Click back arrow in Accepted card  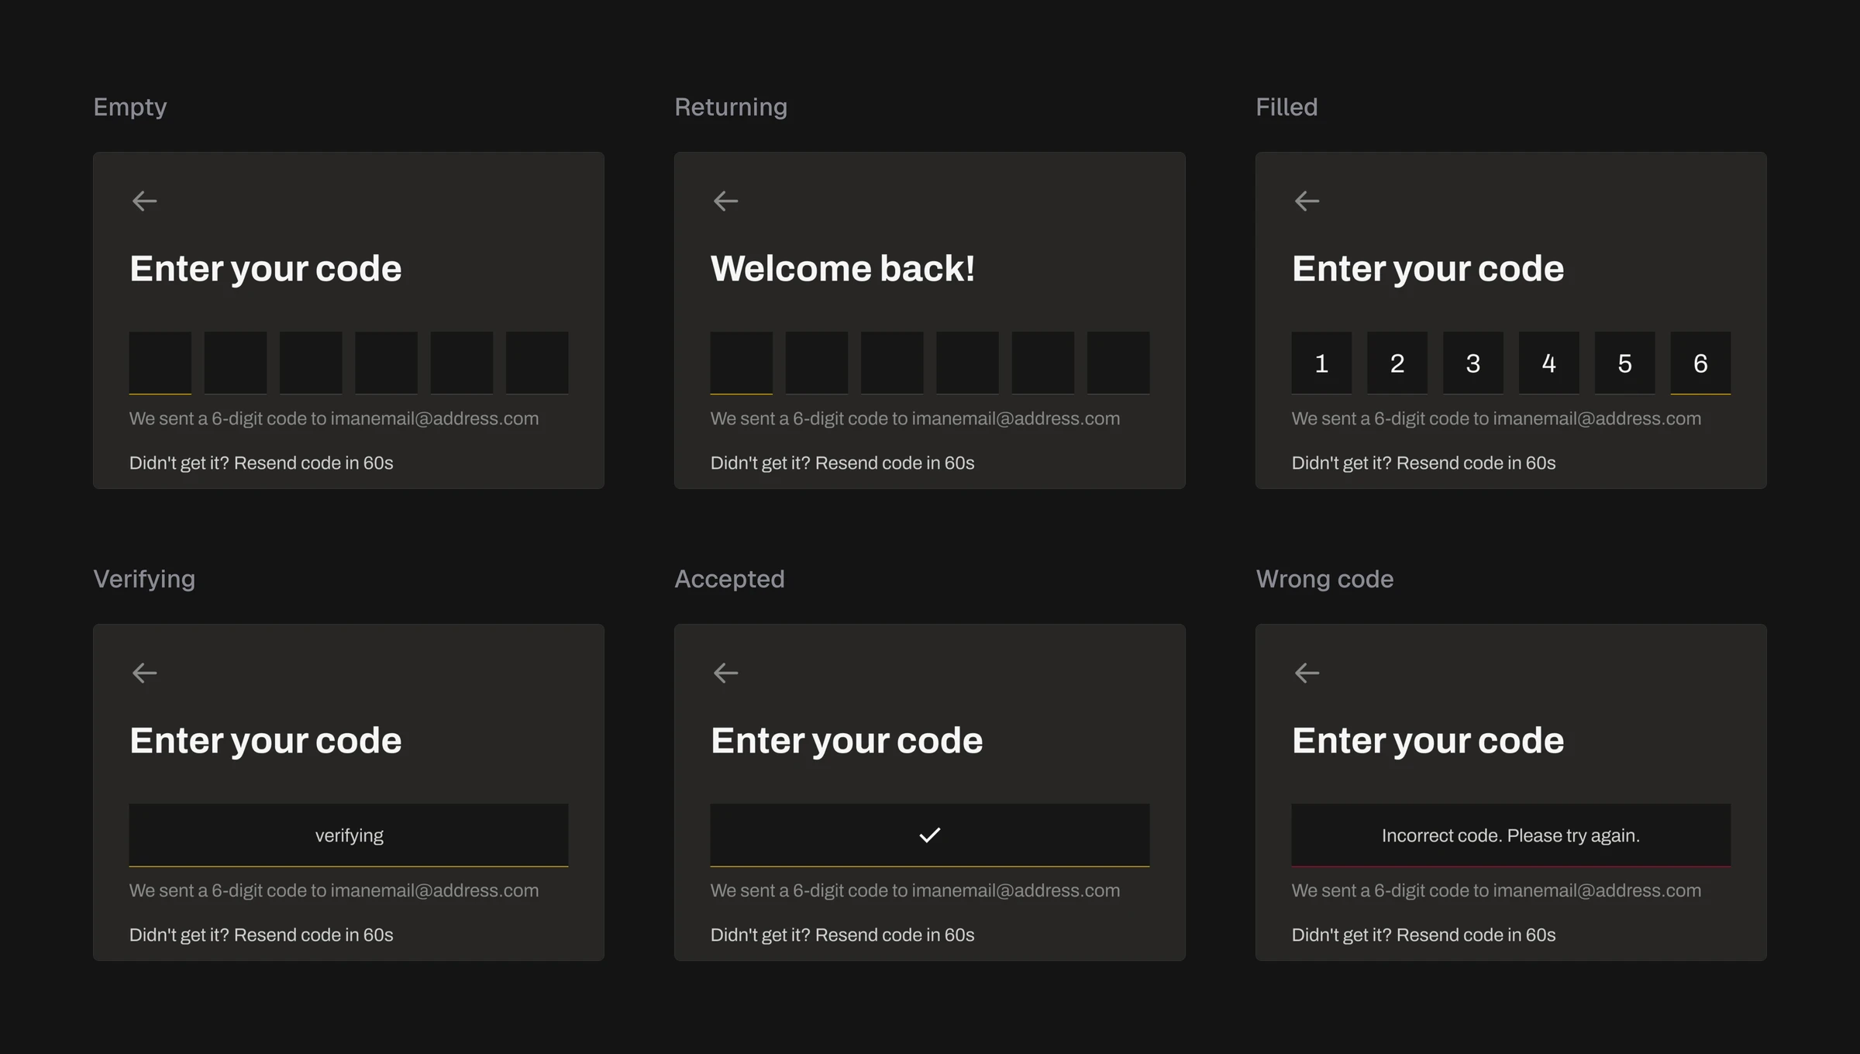(725, 673)
